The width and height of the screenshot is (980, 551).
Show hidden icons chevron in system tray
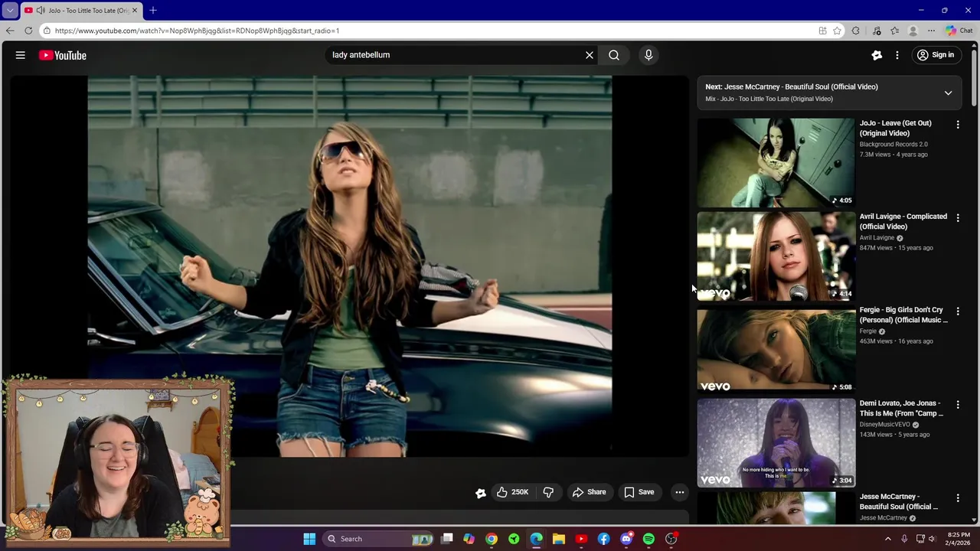pyautogui.click(x=888, y=539)
